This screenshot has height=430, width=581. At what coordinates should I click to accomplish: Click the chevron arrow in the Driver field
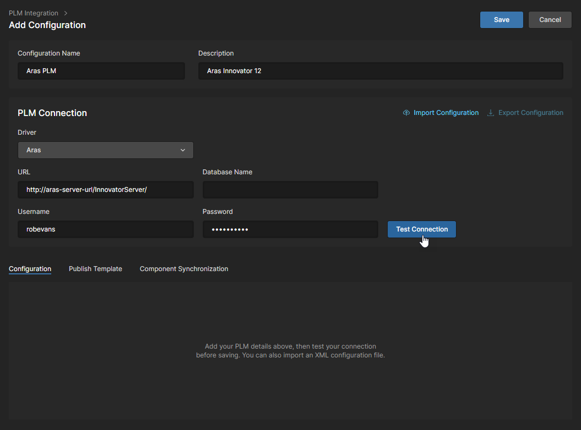pos(183,150)
